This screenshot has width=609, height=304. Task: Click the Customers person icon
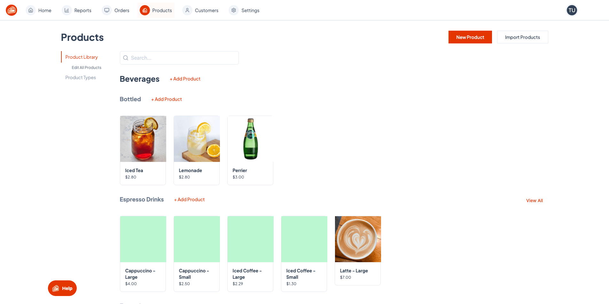(187, 10)
